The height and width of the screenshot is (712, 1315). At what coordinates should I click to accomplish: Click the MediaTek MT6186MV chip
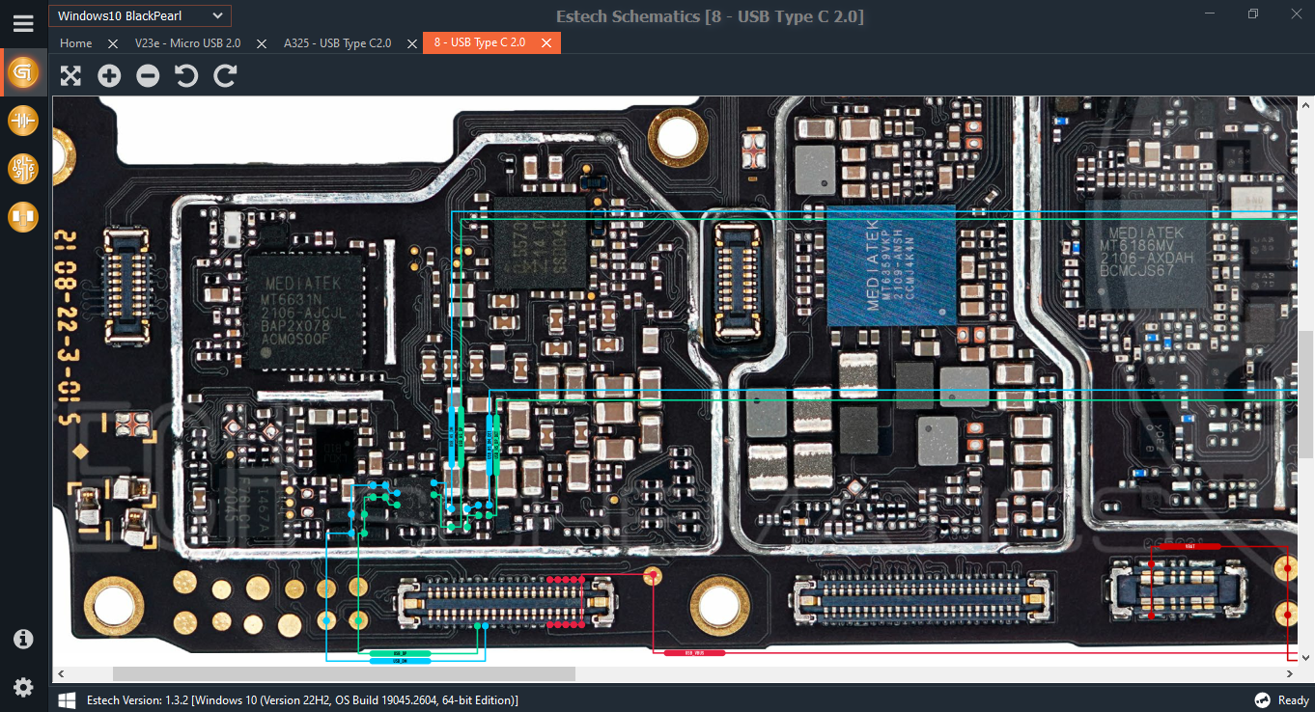tap(1146, 254)
